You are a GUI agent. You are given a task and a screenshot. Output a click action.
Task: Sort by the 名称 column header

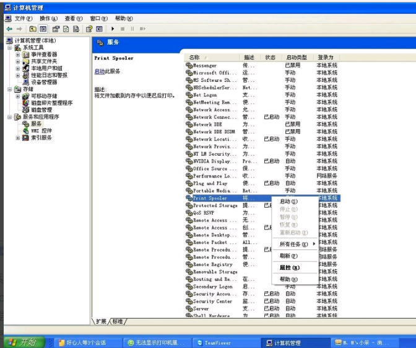coord(212,57)
